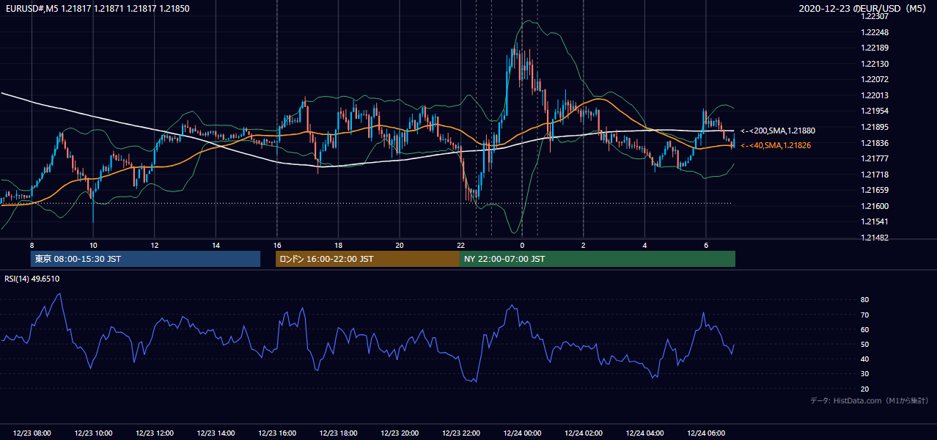Click time label 12/24 06:00

coord(706,433)
